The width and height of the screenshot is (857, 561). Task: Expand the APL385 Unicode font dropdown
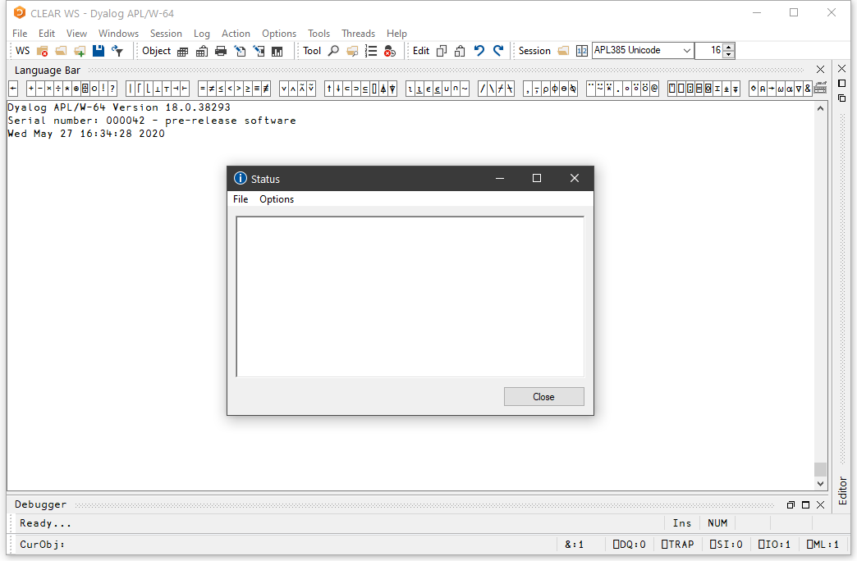point(687,51)
